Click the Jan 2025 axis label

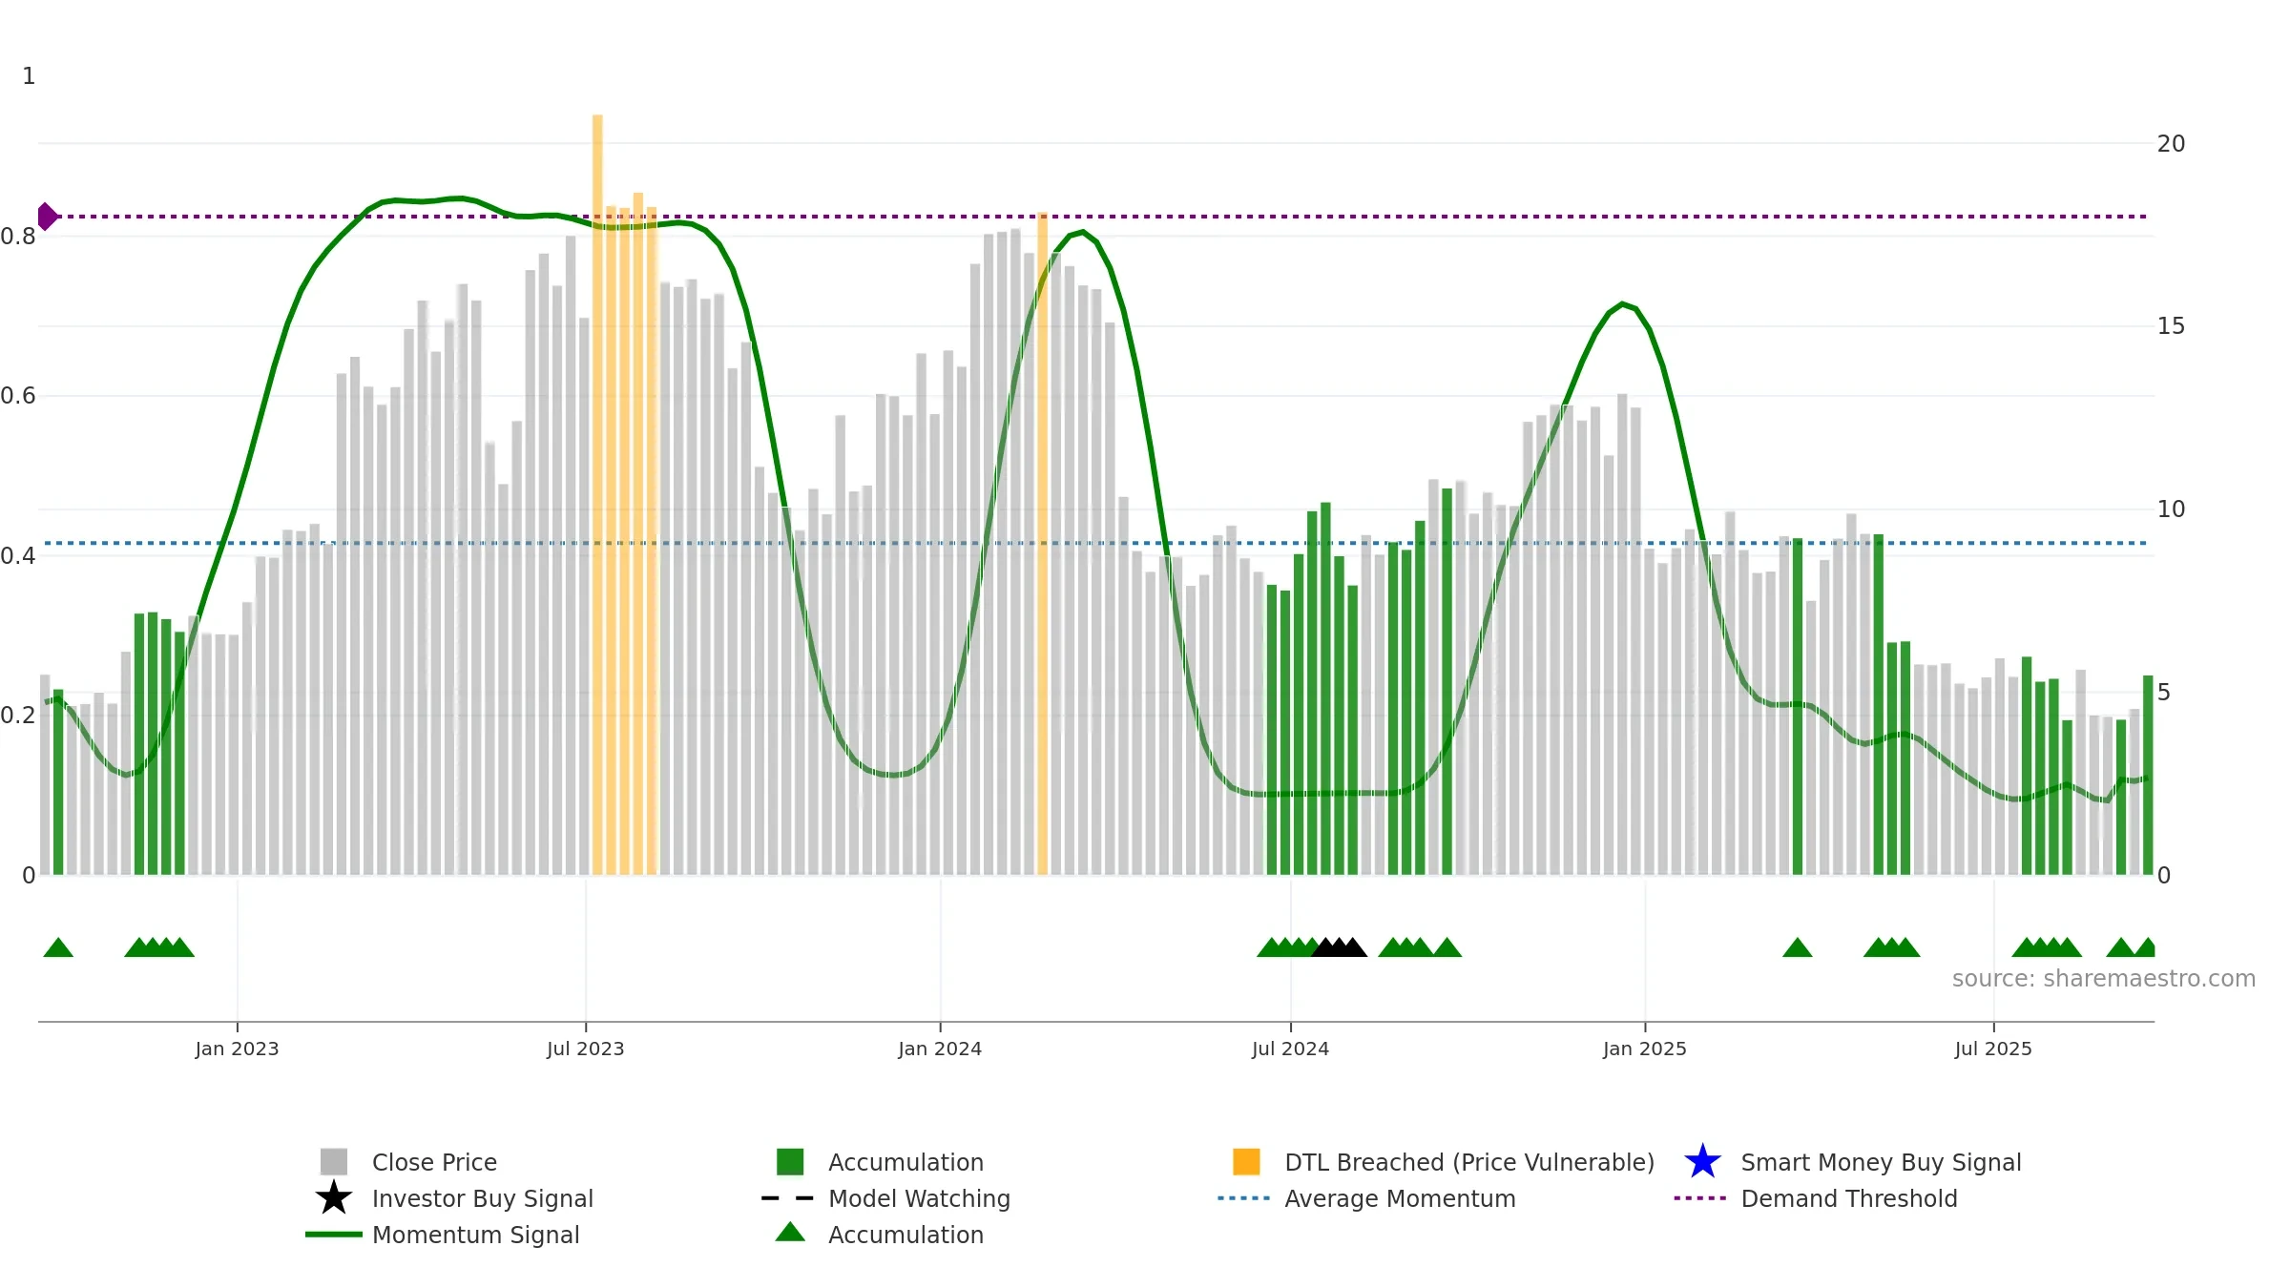tap(1645, 1049)
